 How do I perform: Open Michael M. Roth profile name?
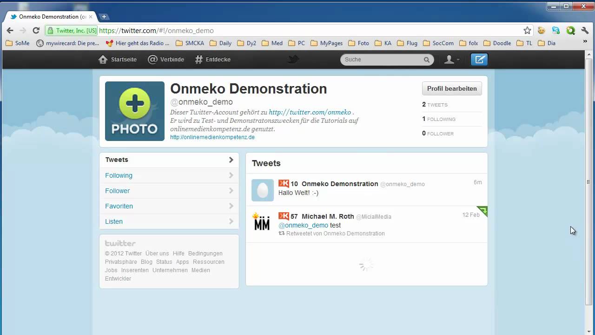(x=328, y=216)
